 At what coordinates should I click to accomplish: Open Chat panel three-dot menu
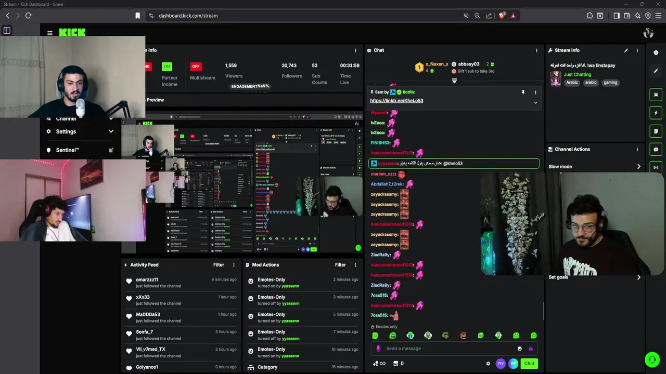[536, 50]
